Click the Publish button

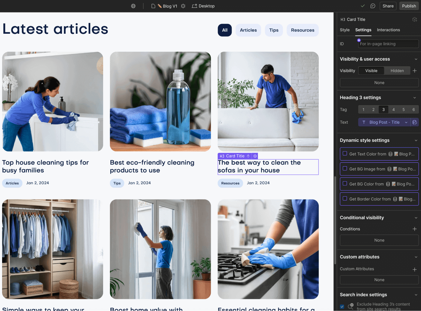[x=409, y=6]
